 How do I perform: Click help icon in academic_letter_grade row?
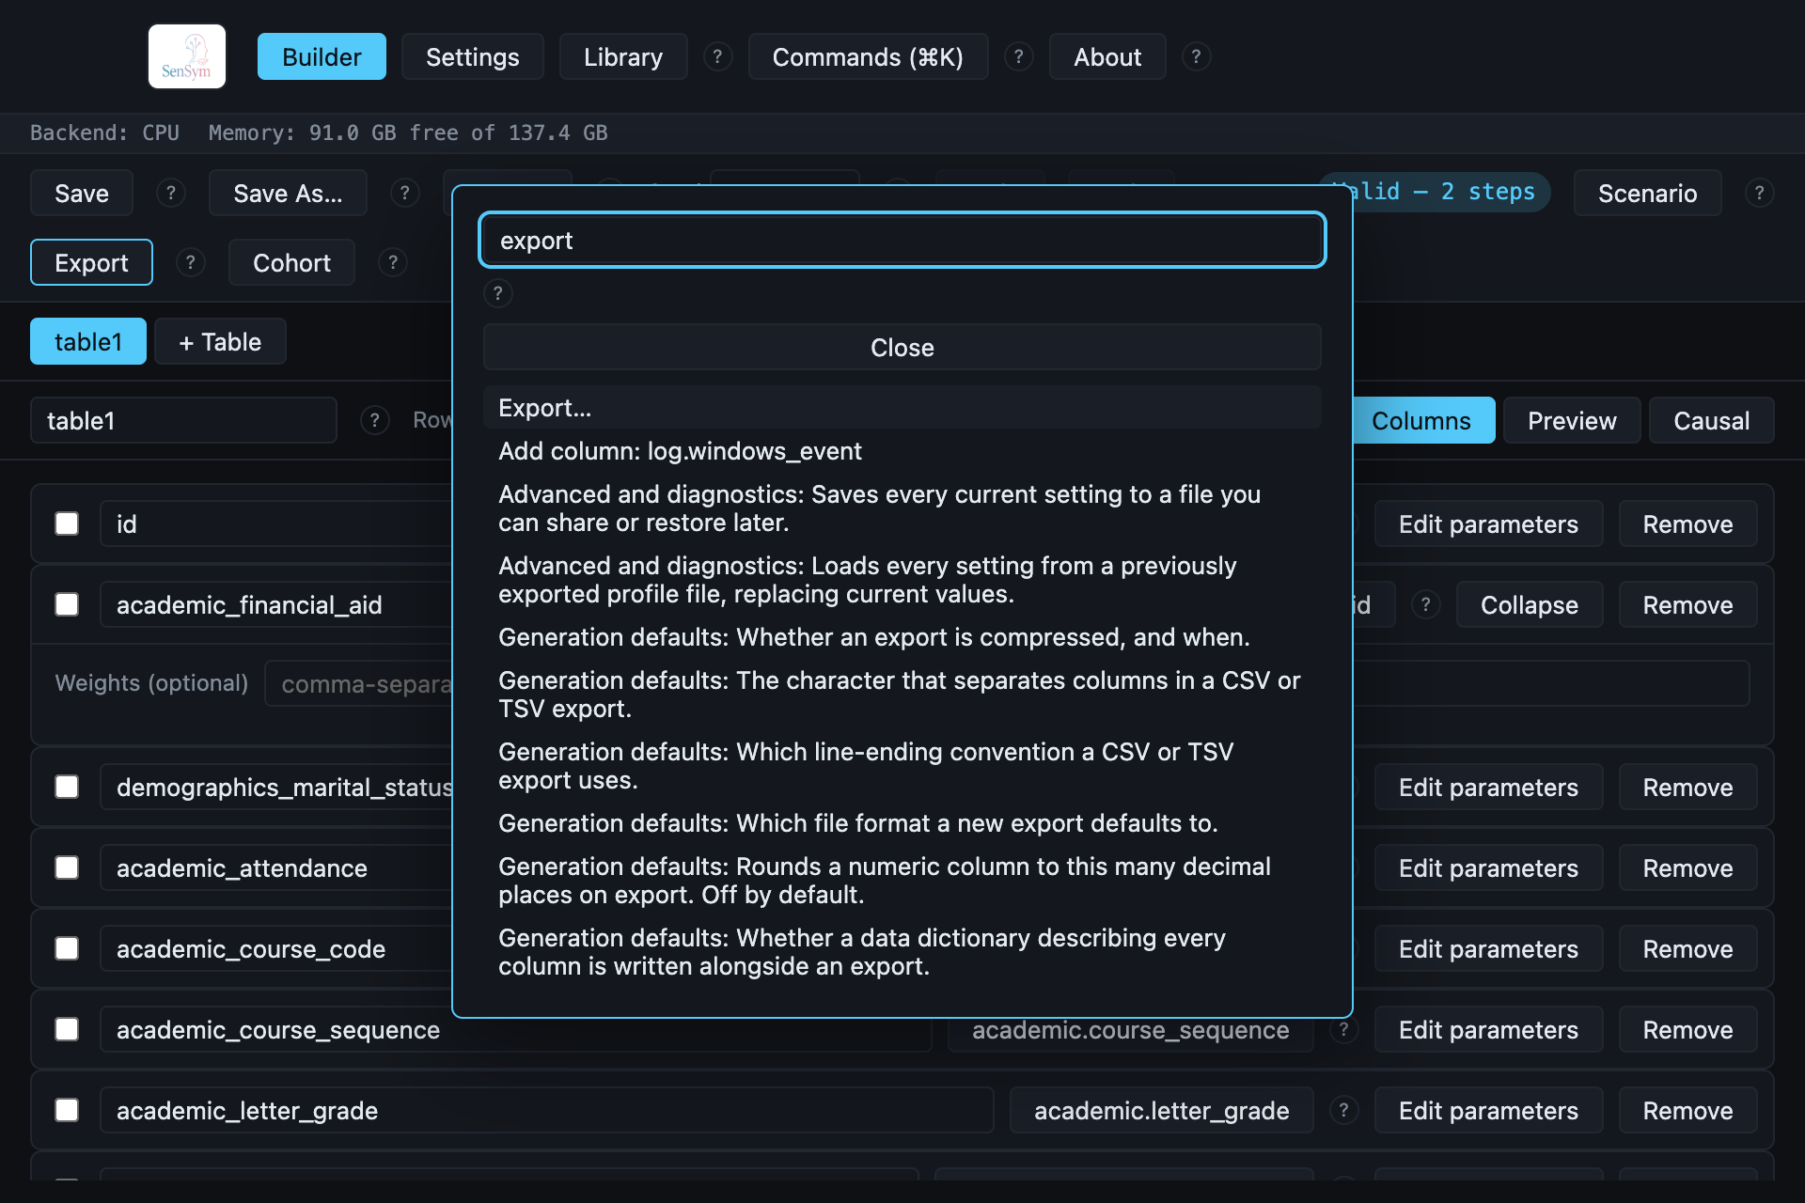coord(1343,1110)
